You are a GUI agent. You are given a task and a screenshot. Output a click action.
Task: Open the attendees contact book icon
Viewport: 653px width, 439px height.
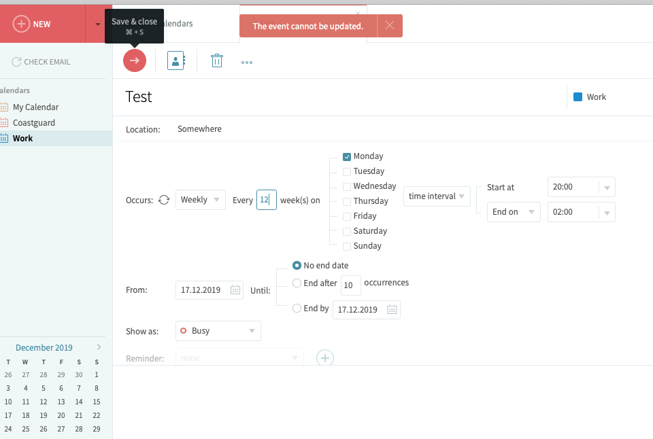pyautogui.click(x=175, y=60)
